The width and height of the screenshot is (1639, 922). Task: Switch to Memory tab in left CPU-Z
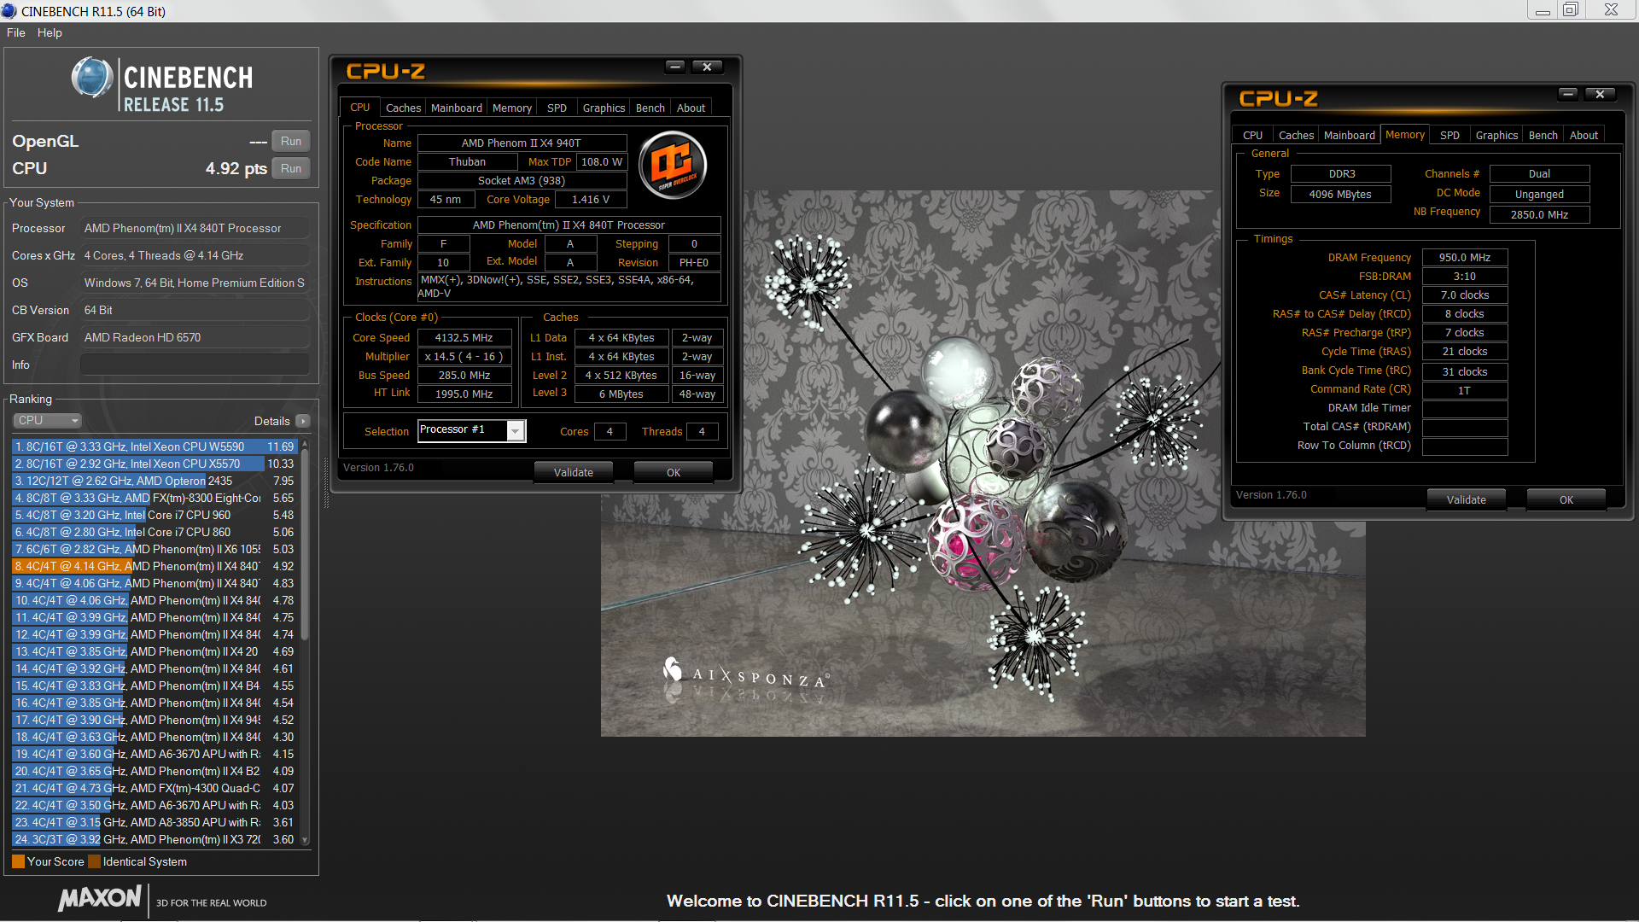(x=512, y=108)
